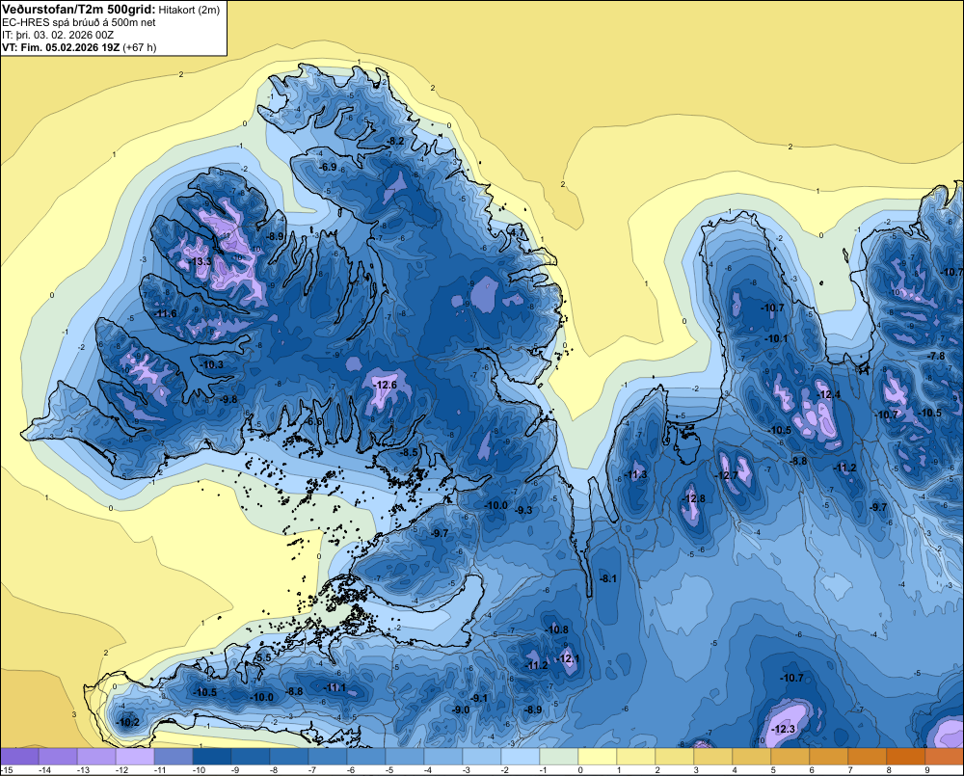The width and height of the screenshot is (964, 776).
Task: Click the "-12.8" temperature label
Action: tap(694, 498)
